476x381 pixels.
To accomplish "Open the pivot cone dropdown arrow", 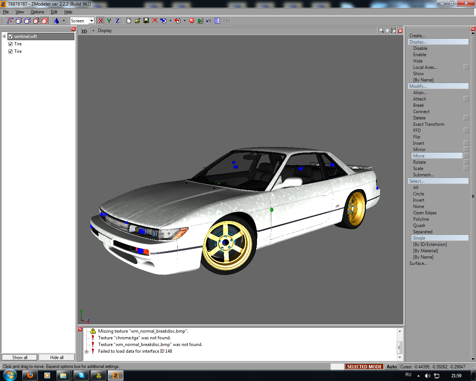I will point(64,21).
